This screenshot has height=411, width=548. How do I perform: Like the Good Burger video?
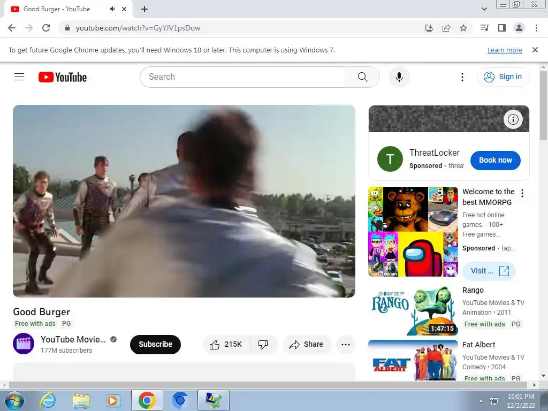point(226,345)
